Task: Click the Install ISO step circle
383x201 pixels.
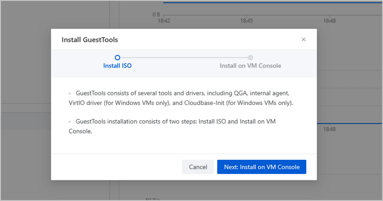Action: pos(117,58)
